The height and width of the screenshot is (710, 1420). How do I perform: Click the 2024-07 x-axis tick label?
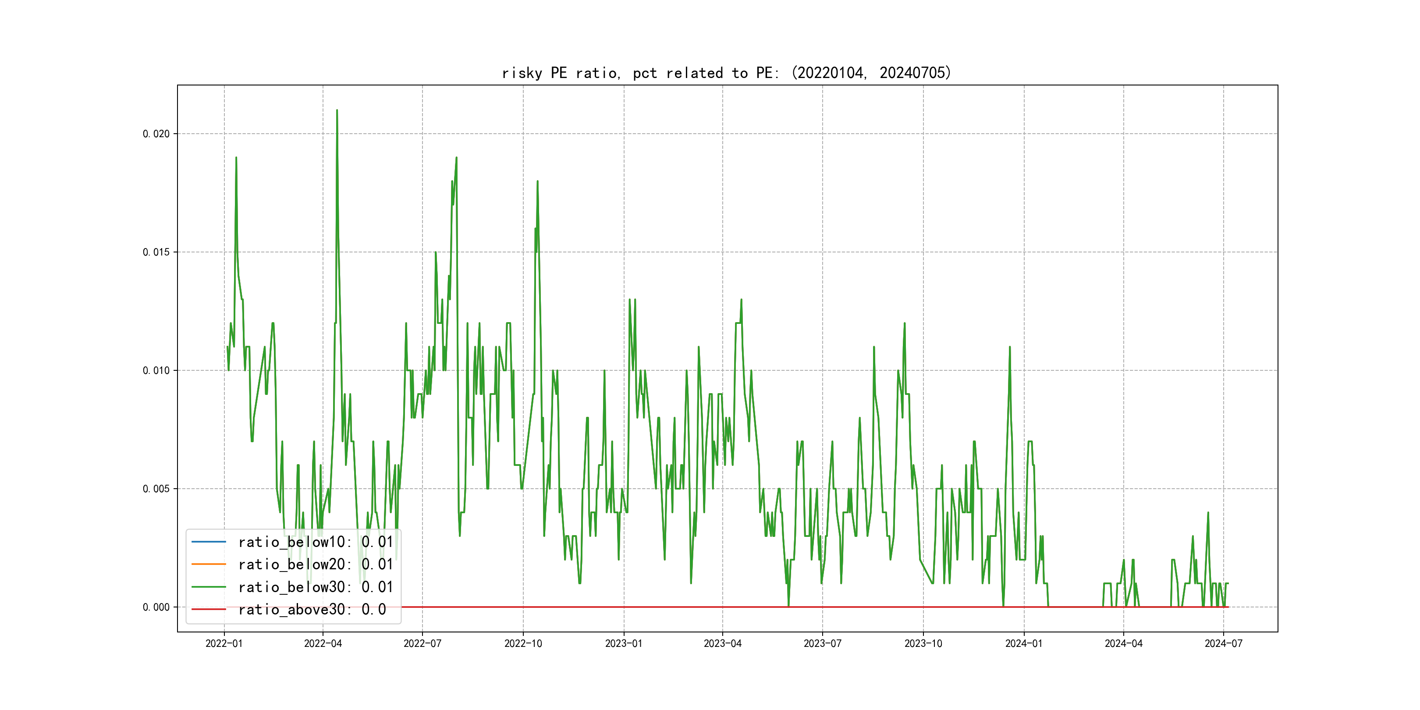pyautogui.click(x=1223, y=643)
